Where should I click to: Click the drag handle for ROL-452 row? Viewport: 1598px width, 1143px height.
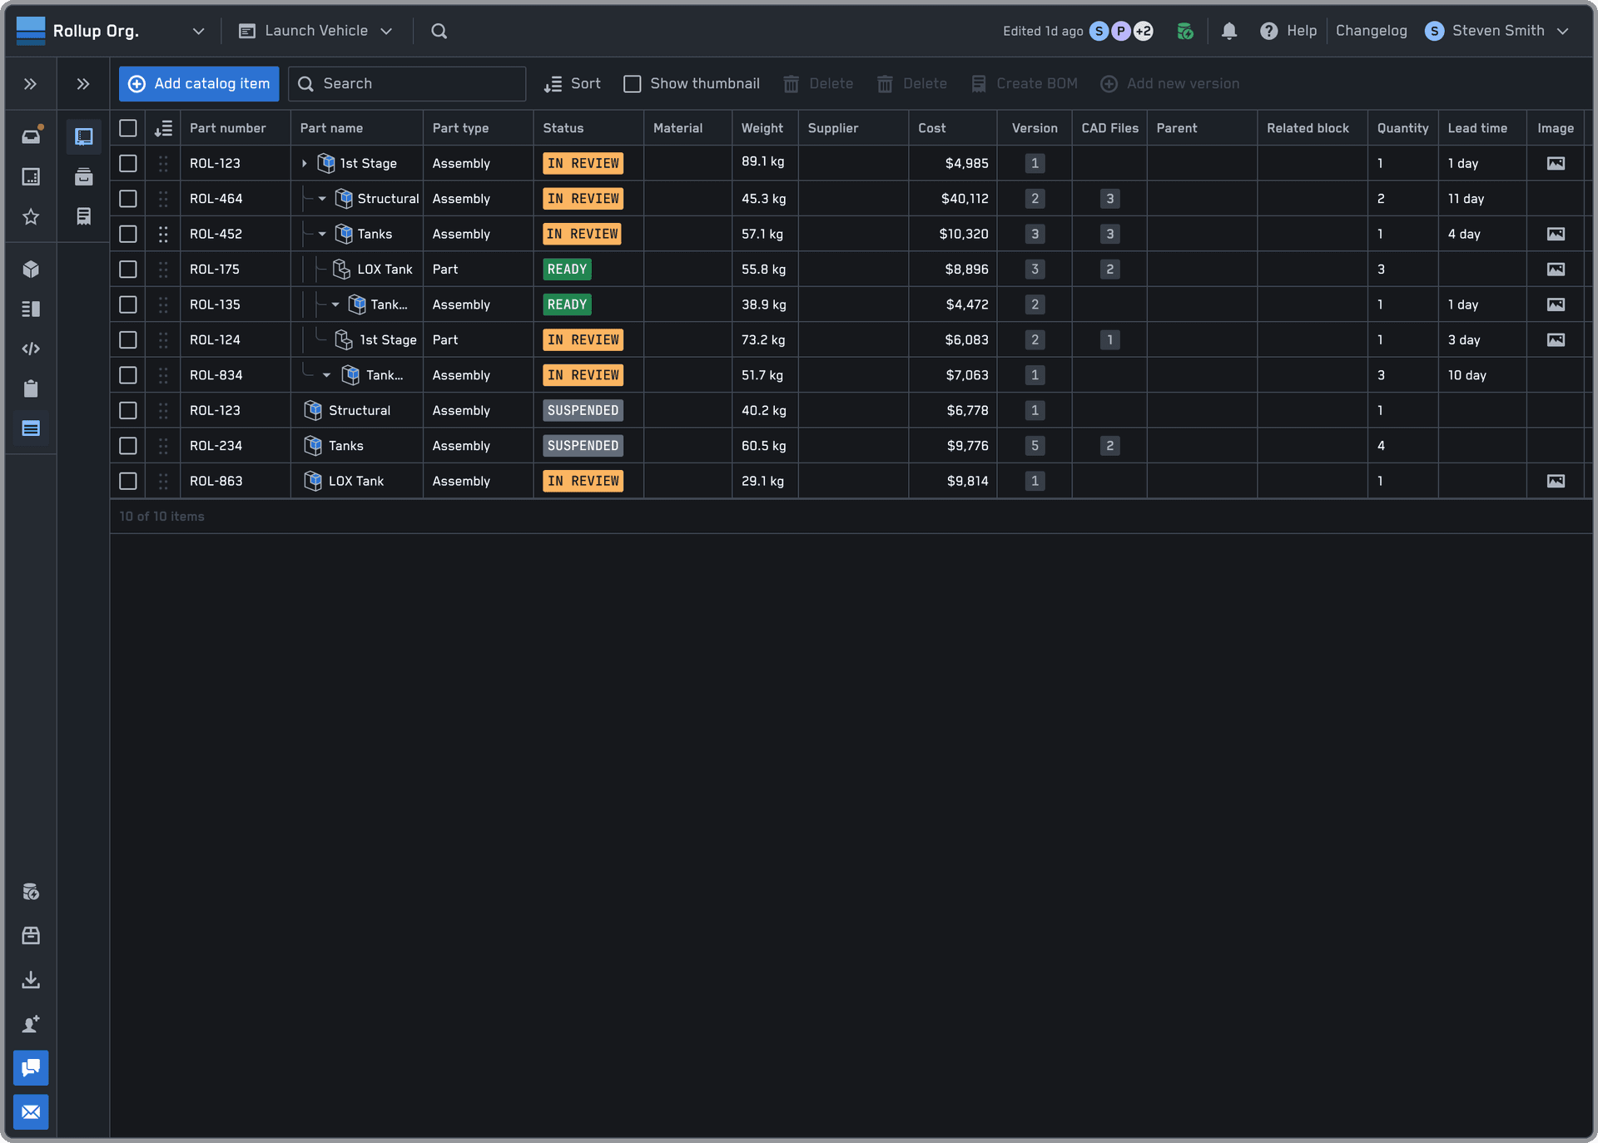tap(163, 234)
